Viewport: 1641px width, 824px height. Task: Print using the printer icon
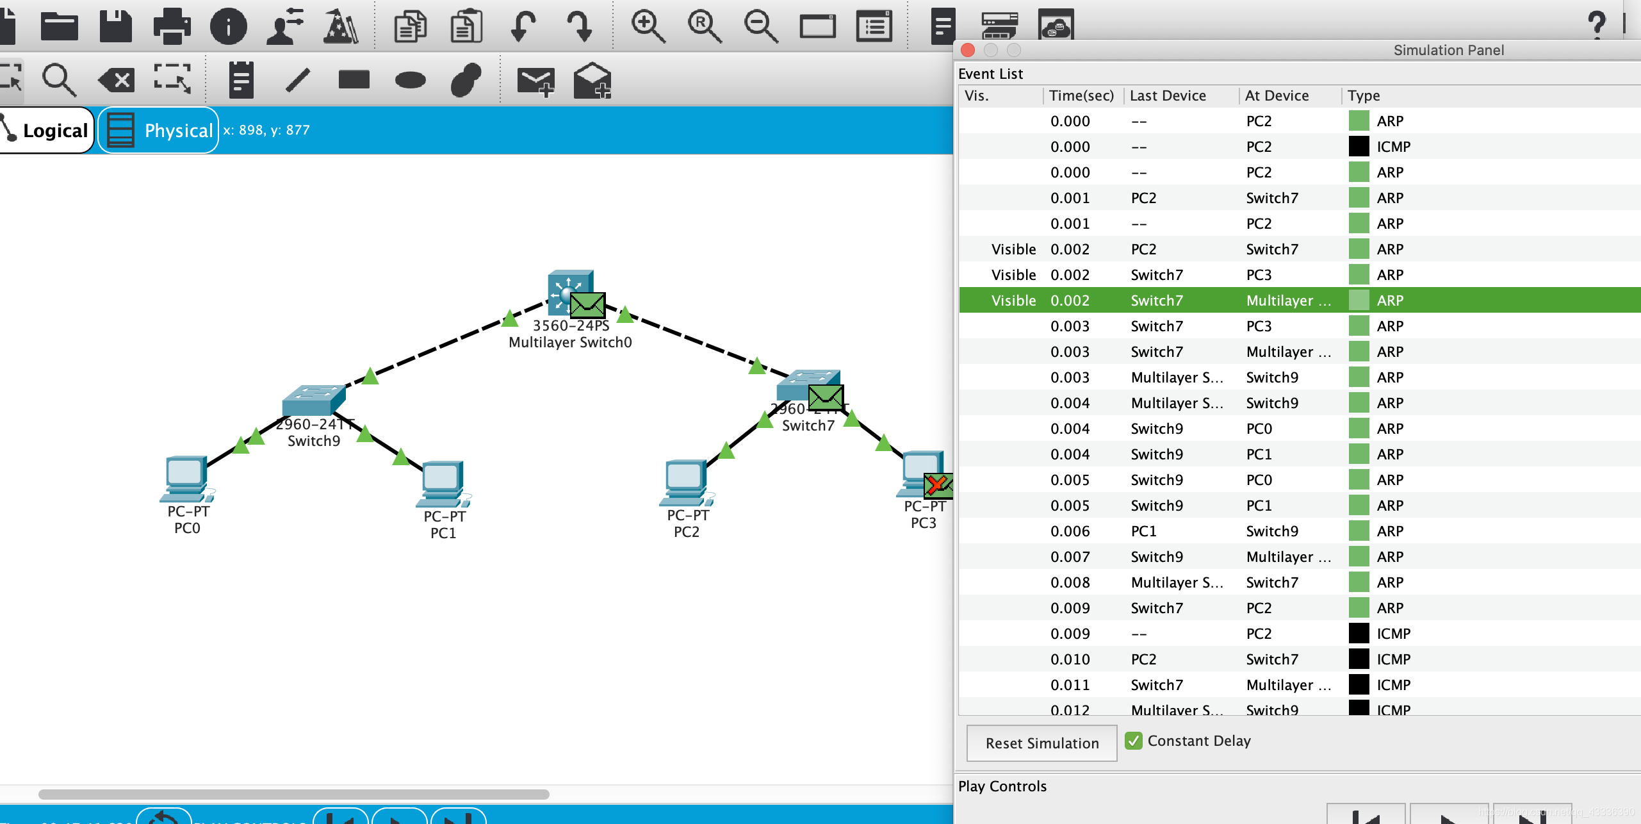point(172,26)
